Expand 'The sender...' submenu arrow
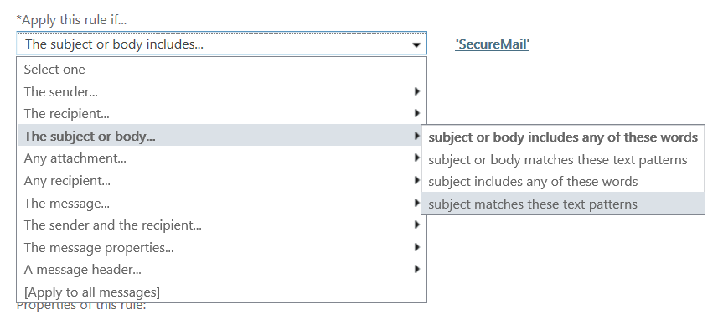The width and height of the screenshot is (718, 315). point(416,91)
